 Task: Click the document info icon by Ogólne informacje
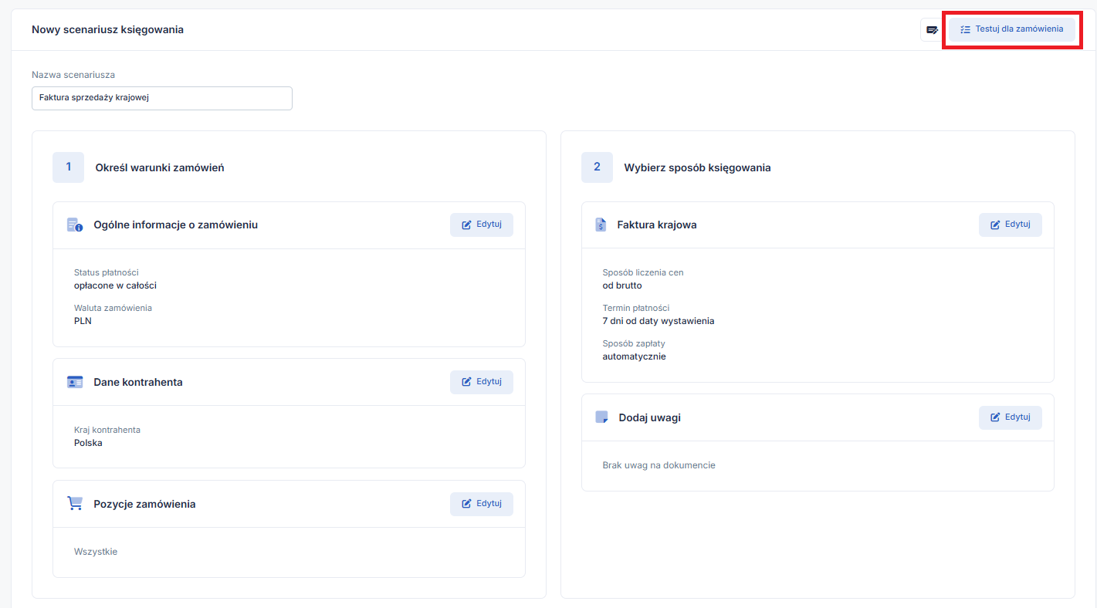75,225
